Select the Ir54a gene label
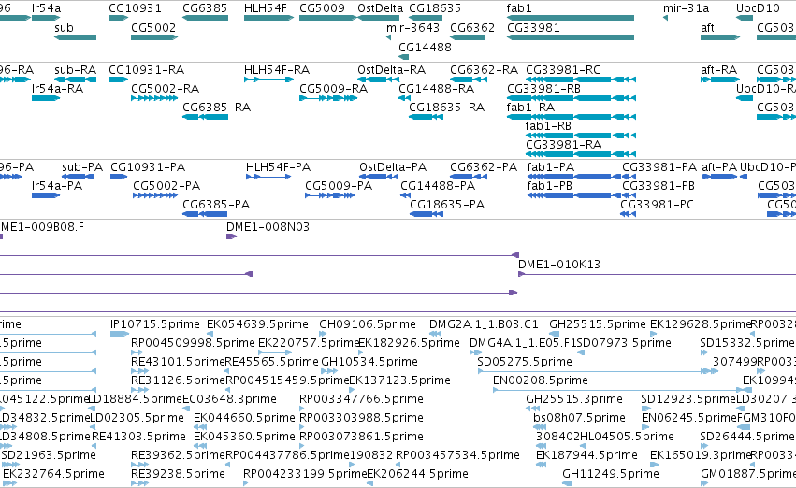Screen dimensions: 796x488 (46, 8)
